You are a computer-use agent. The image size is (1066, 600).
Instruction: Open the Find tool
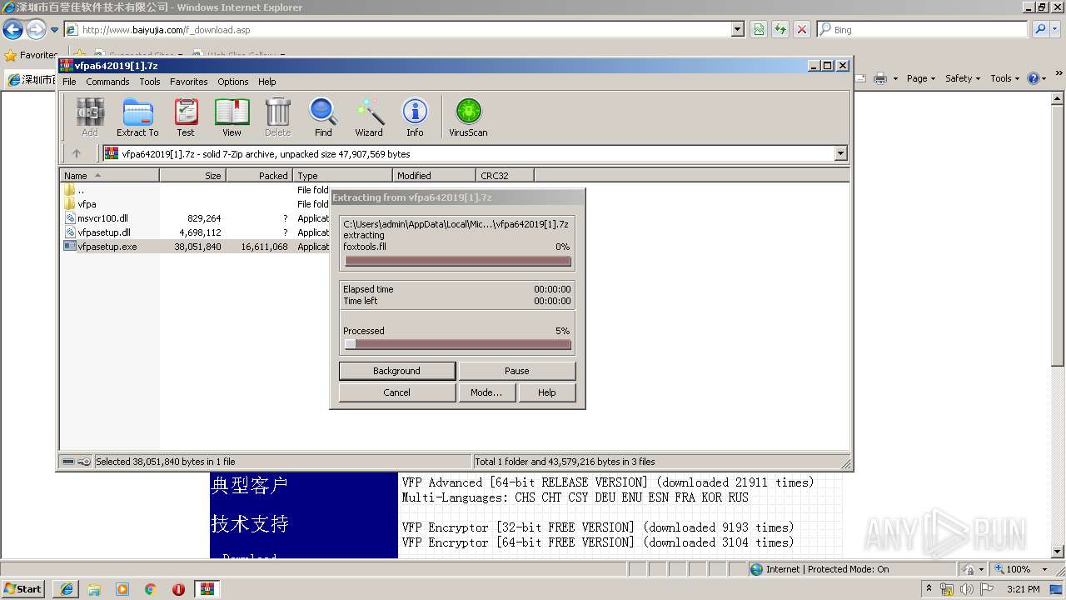coord(323,117)
